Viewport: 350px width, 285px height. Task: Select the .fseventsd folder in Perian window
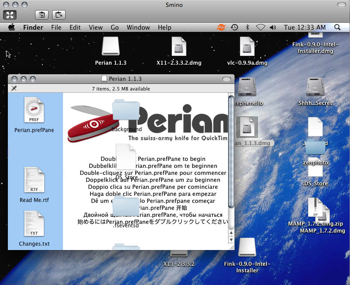click(x=126, y=206)
